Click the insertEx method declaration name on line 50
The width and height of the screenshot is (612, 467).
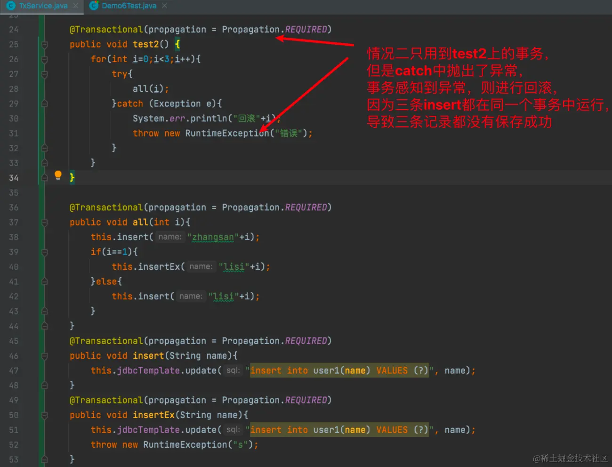[153, 415]
